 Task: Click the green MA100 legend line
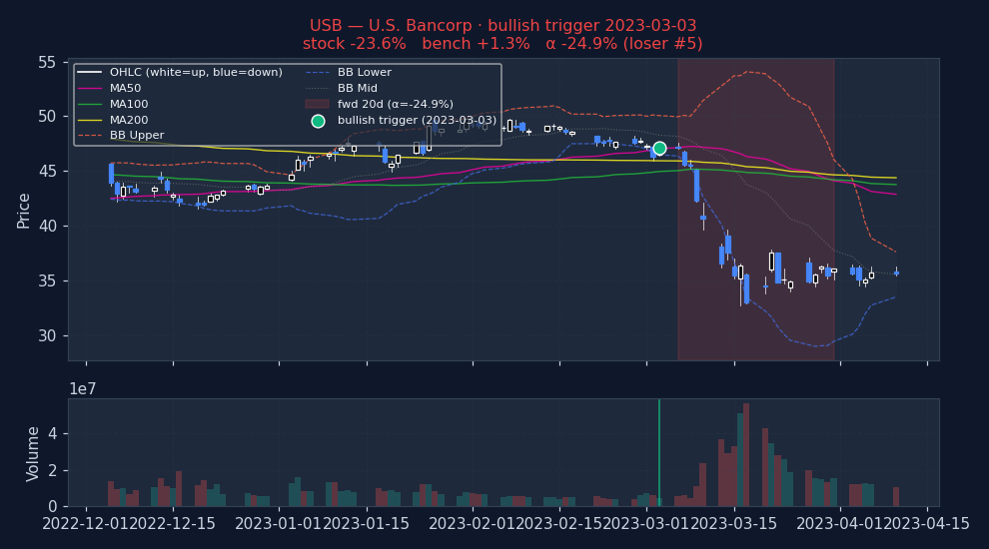(90, 105)
